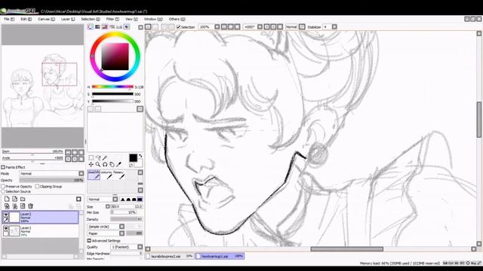The image size is (483, 271).
Task: Open the Stabilizer value dropdown
Action: 334,27
